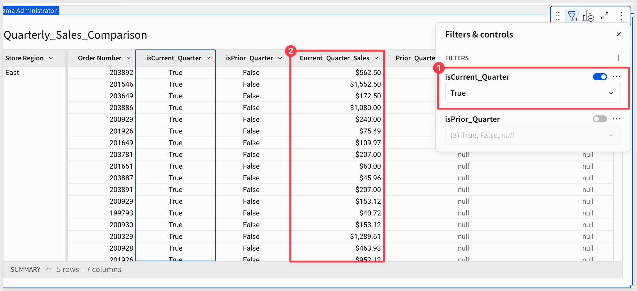This screenshot has height=291, width=637.
Task: Select the isCurrent_Quarter column header
Action: pos(173,58)
